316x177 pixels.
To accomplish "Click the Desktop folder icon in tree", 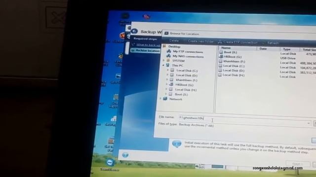I will coord(164,46).
